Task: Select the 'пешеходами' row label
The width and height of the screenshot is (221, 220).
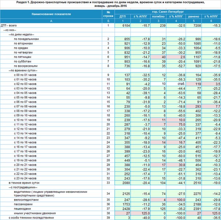Action: click(22, 209)
